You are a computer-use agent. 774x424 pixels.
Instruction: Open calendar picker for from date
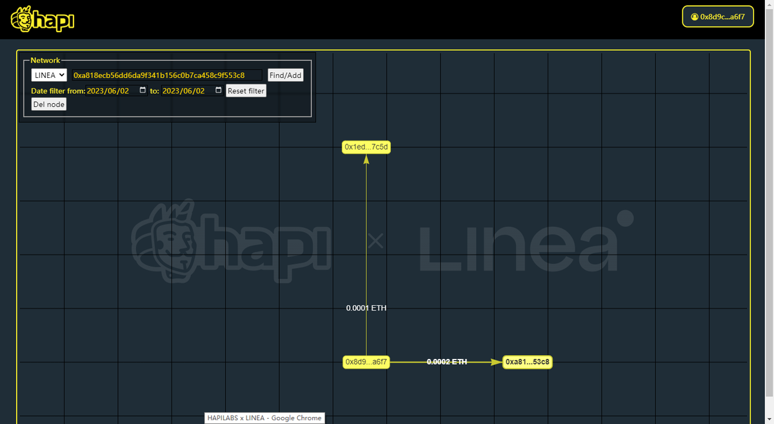tap(143, 90)
